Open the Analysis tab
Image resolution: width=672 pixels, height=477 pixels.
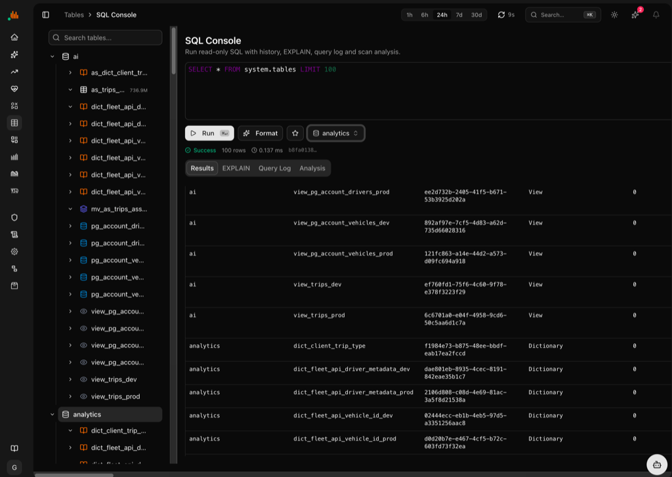[x=312, y=169]
